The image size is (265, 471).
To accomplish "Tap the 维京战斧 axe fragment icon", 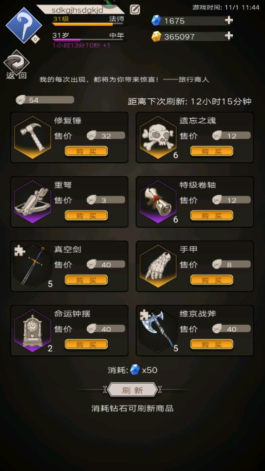I will (158, 331).
